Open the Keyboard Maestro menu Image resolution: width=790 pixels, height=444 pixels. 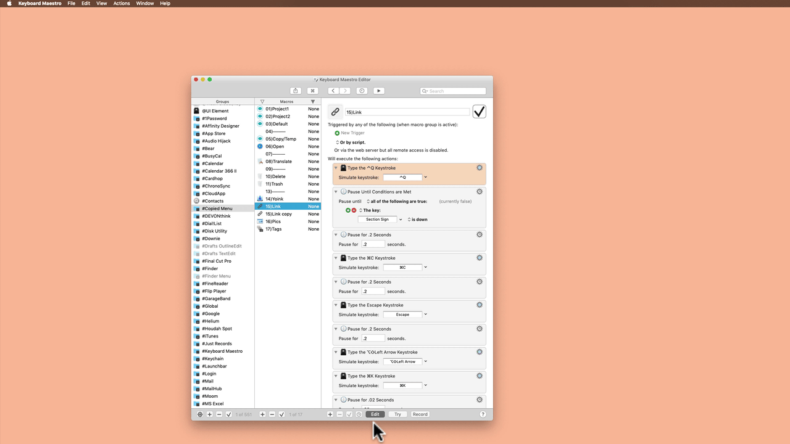point(40,3)
